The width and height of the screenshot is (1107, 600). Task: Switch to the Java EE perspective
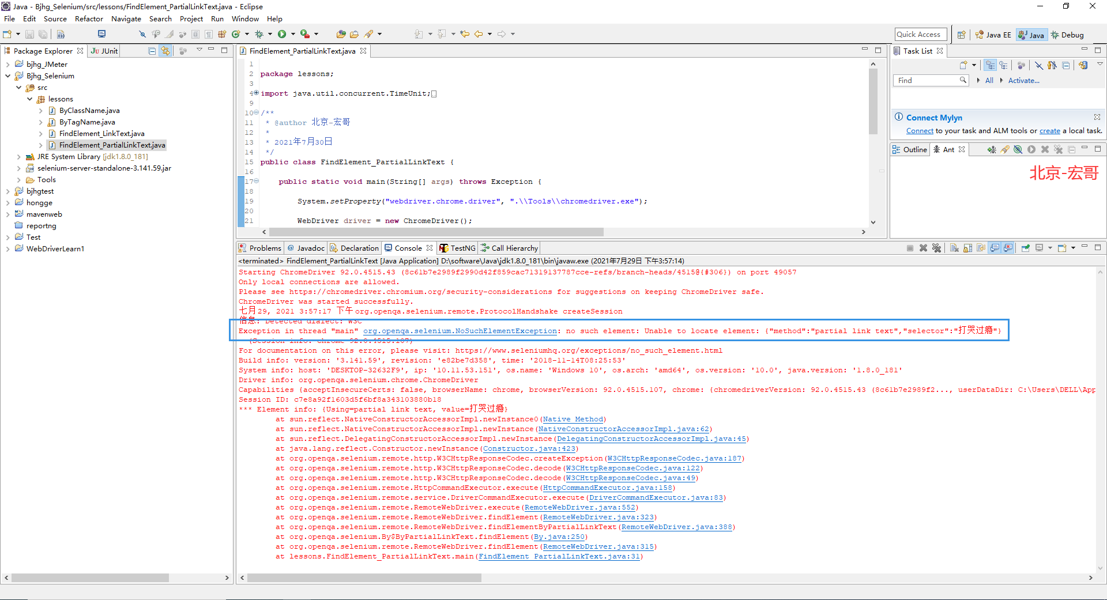click(993, 35)
